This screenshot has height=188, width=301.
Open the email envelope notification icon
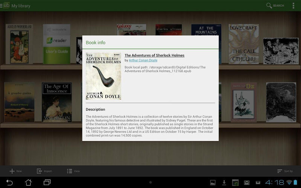tap(258, 183)
